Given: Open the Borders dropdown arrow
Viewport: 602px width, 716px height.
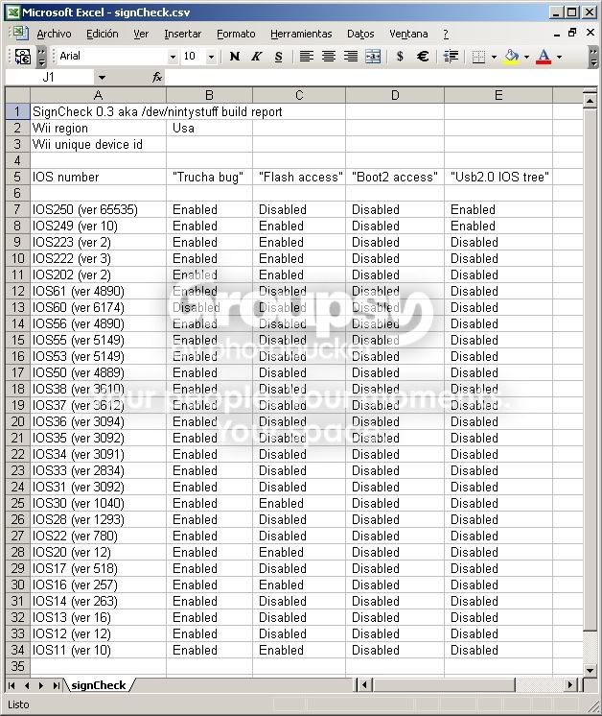Looking at the screenshot, I should pyautogui.click(x=494, y=57).
